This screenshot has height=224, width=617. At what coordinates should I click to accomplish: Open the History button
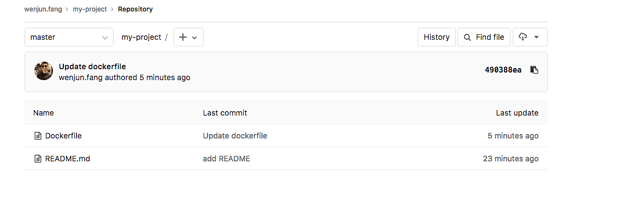436,37
